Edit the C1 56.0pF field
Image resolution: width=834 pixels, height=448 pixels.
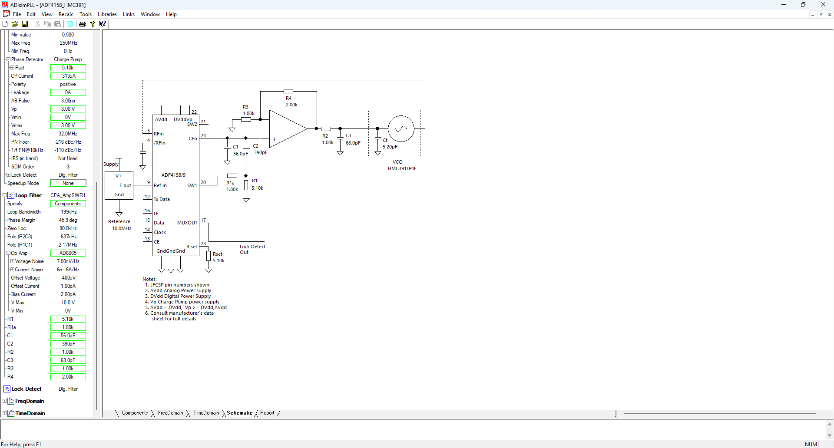[68, 336]
